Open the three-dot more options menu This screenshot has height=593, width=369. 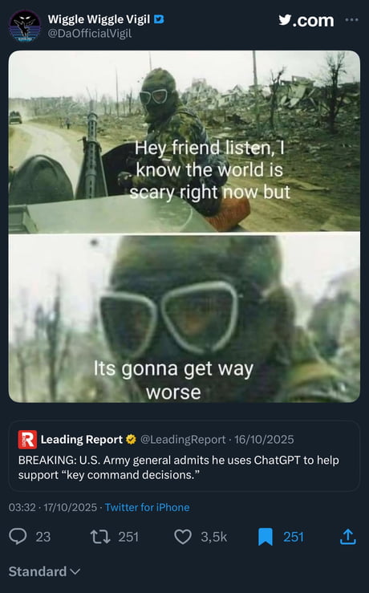tap(351, 20)
